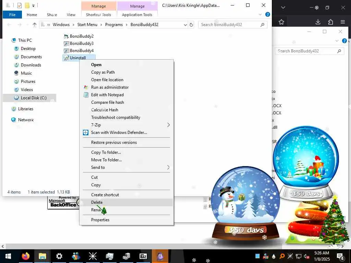Select This PC in navigation pane
The height and width of the screenshot is (263, 351).
click(25, 40)
